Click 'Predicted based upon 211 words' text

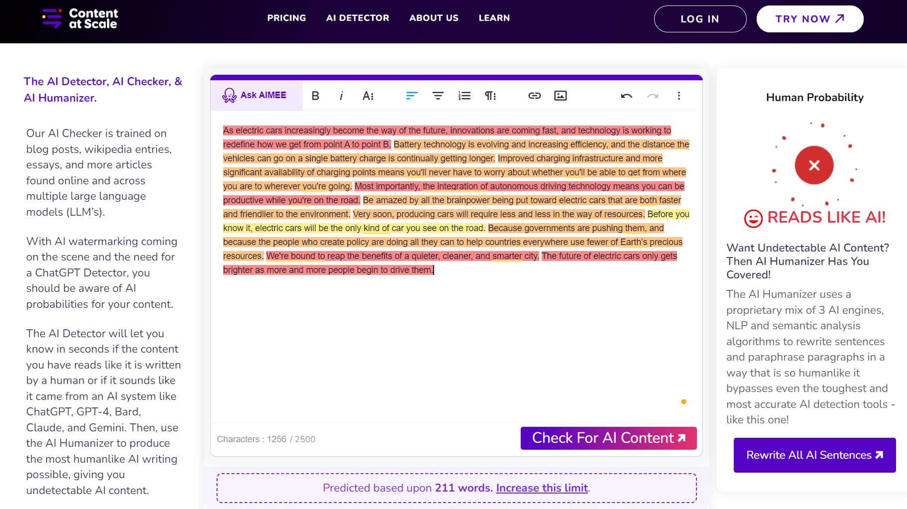coord(408,488)
